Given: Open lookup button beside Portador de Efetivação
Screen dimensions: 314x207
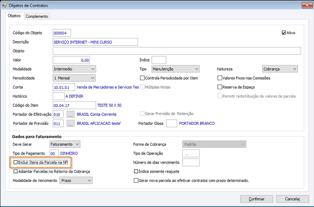Looking at the screenshot, I should [x=71, y=114].
